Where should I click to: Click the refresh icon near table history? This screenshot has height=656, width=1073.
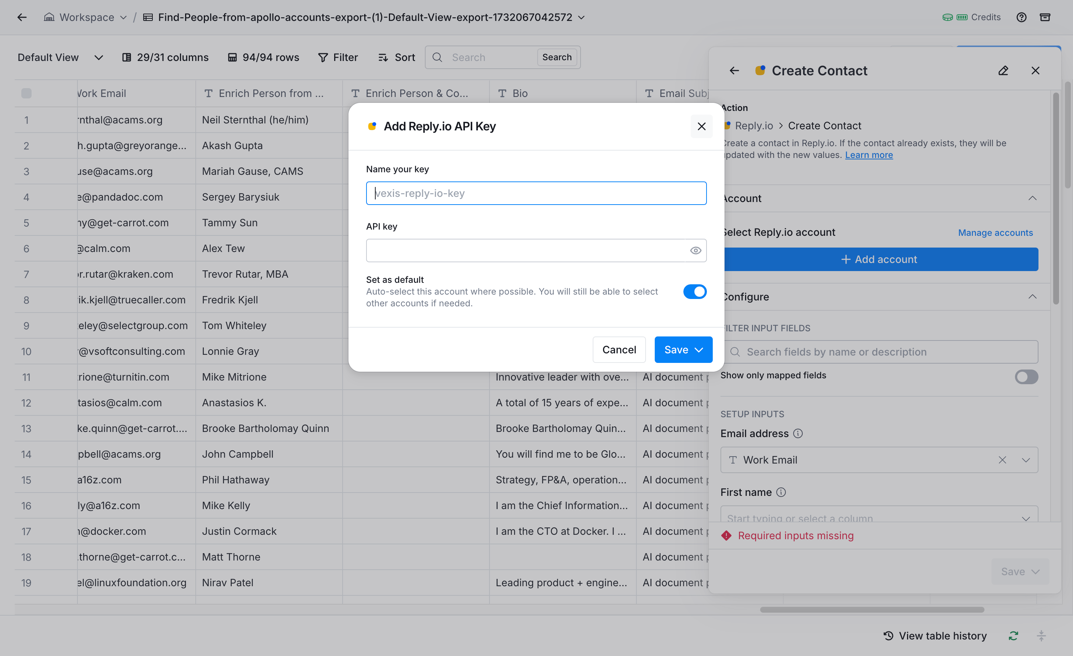tap(1014, 635)
